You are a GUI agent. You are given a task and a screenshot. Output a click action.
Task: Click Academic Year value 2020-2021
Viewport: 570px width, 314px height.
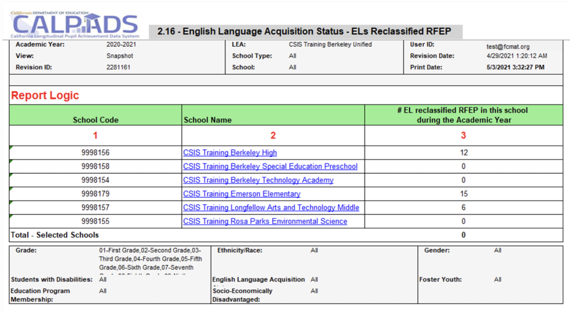[121, 45]
